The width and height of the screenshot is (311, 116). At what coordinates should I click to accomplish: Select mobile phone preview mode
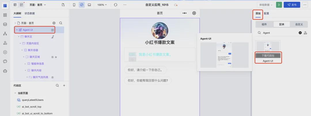coord(74,5)
